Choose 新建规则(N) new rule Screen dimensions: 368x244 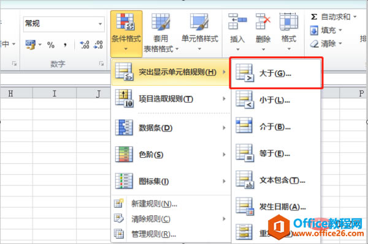[x=171, y=204]
